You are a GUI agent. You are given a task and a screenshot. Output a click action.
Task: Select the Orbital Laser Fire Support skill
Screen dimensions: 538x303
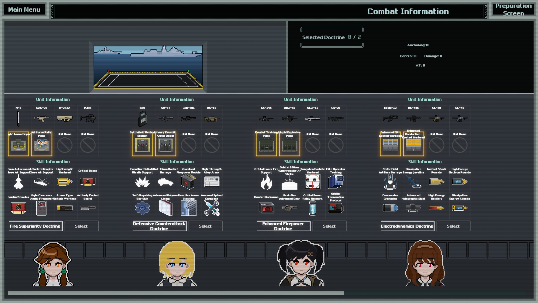point(266,182)
